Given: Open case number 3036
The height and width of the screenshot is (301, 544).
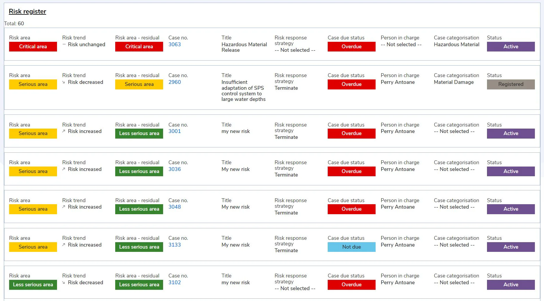Looking at the screenshot, I should click(x=175, y=169).
